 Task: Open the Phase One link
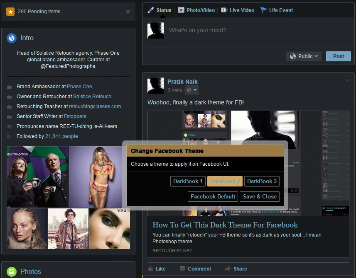click(79, 87)
